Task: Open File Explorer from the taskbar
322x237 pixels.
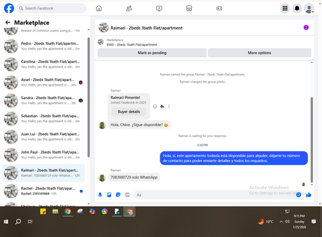Action: point(55,212)
